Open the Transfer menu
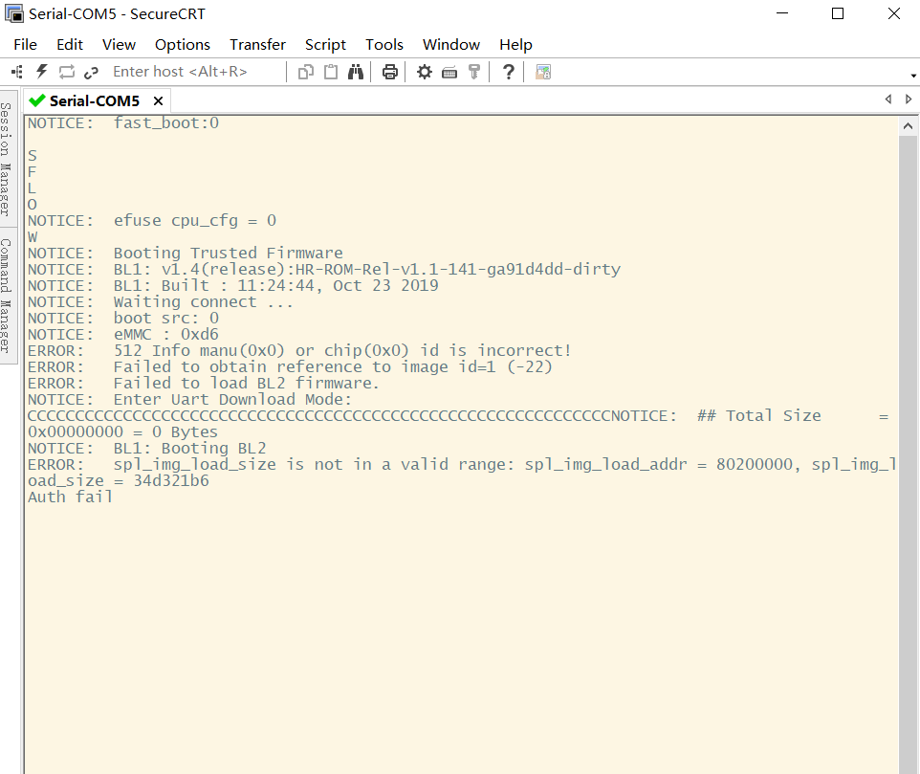920x774 pixels. 257,45
